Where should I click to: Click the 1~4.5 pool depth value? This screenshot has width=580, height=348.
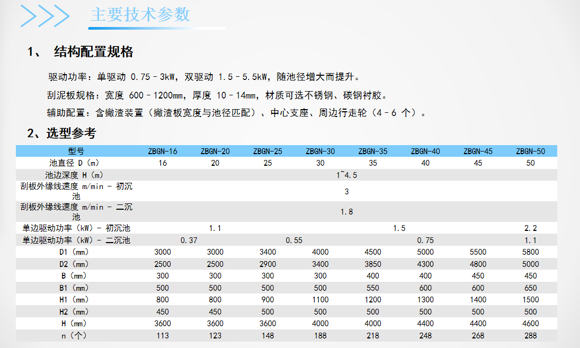(x=346, y=175)
